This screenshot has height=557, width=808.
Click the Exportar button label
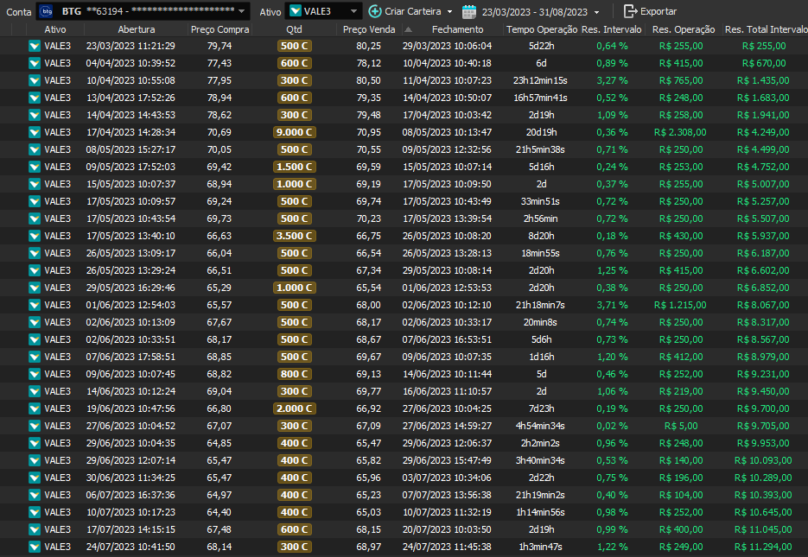click(x=658, y=11)
